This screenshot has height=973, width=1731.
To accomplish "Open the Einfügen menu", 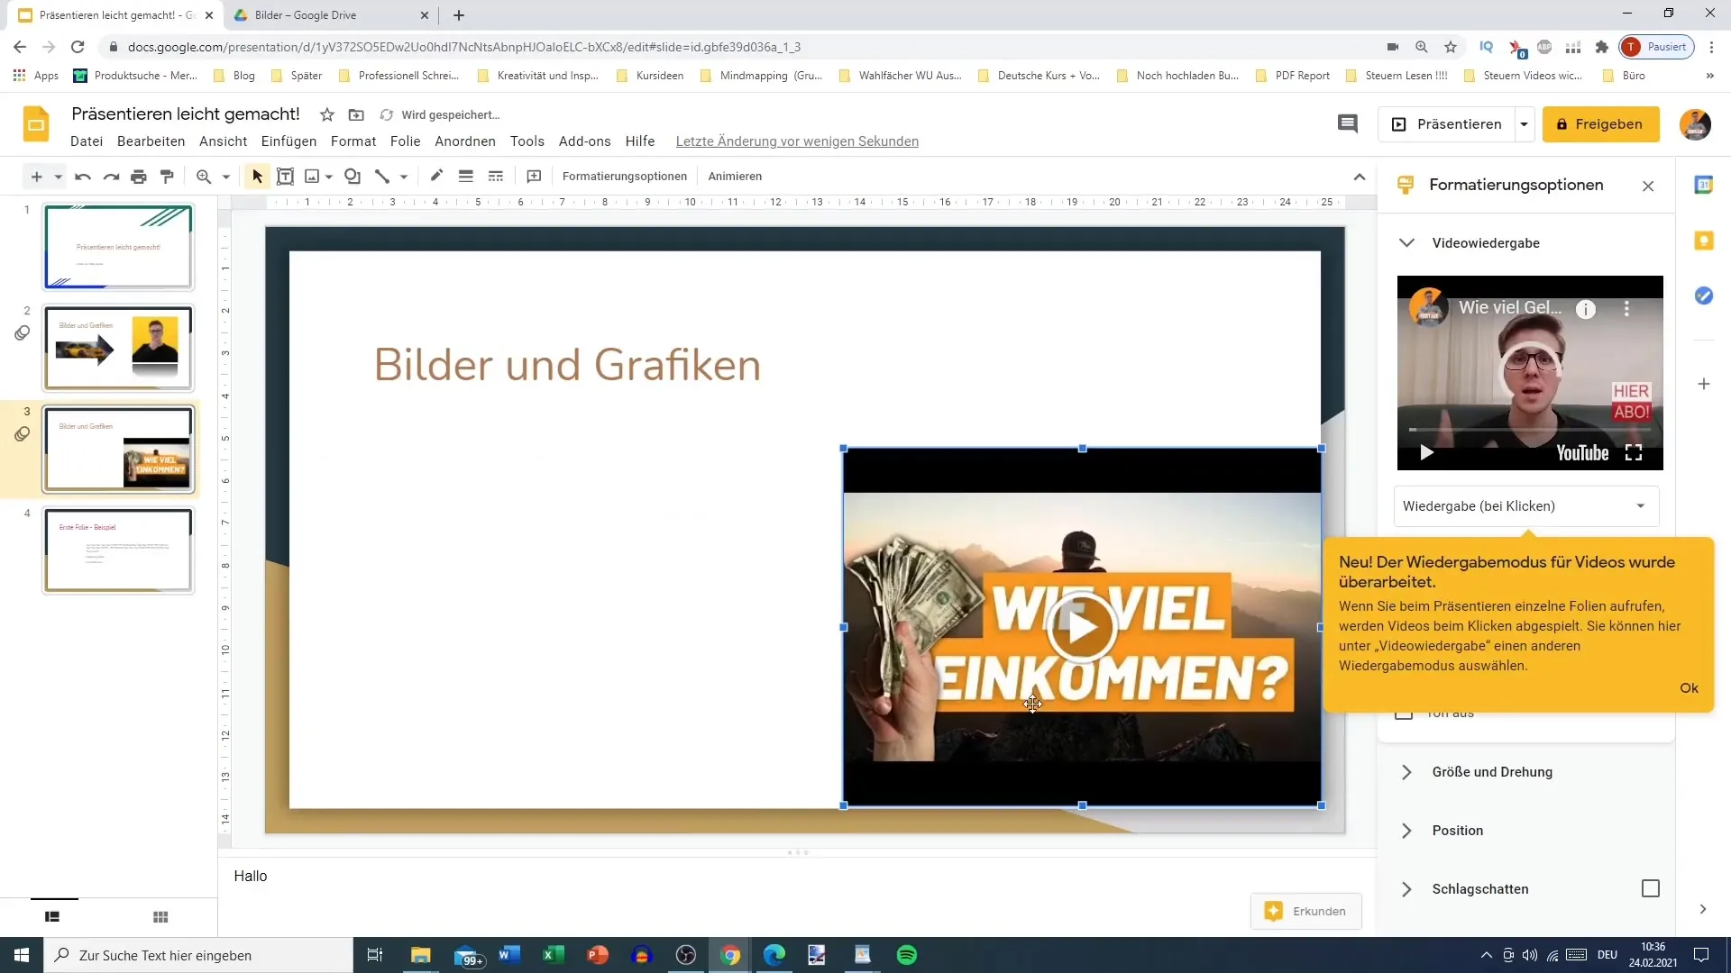I will tap(288, 141).
